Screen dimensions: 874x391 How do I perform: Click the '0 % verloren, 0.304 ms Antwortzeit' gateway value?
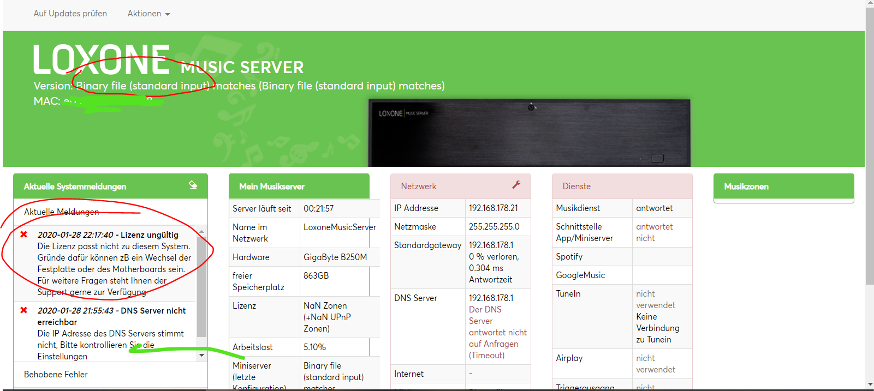(x=494, y=268)
